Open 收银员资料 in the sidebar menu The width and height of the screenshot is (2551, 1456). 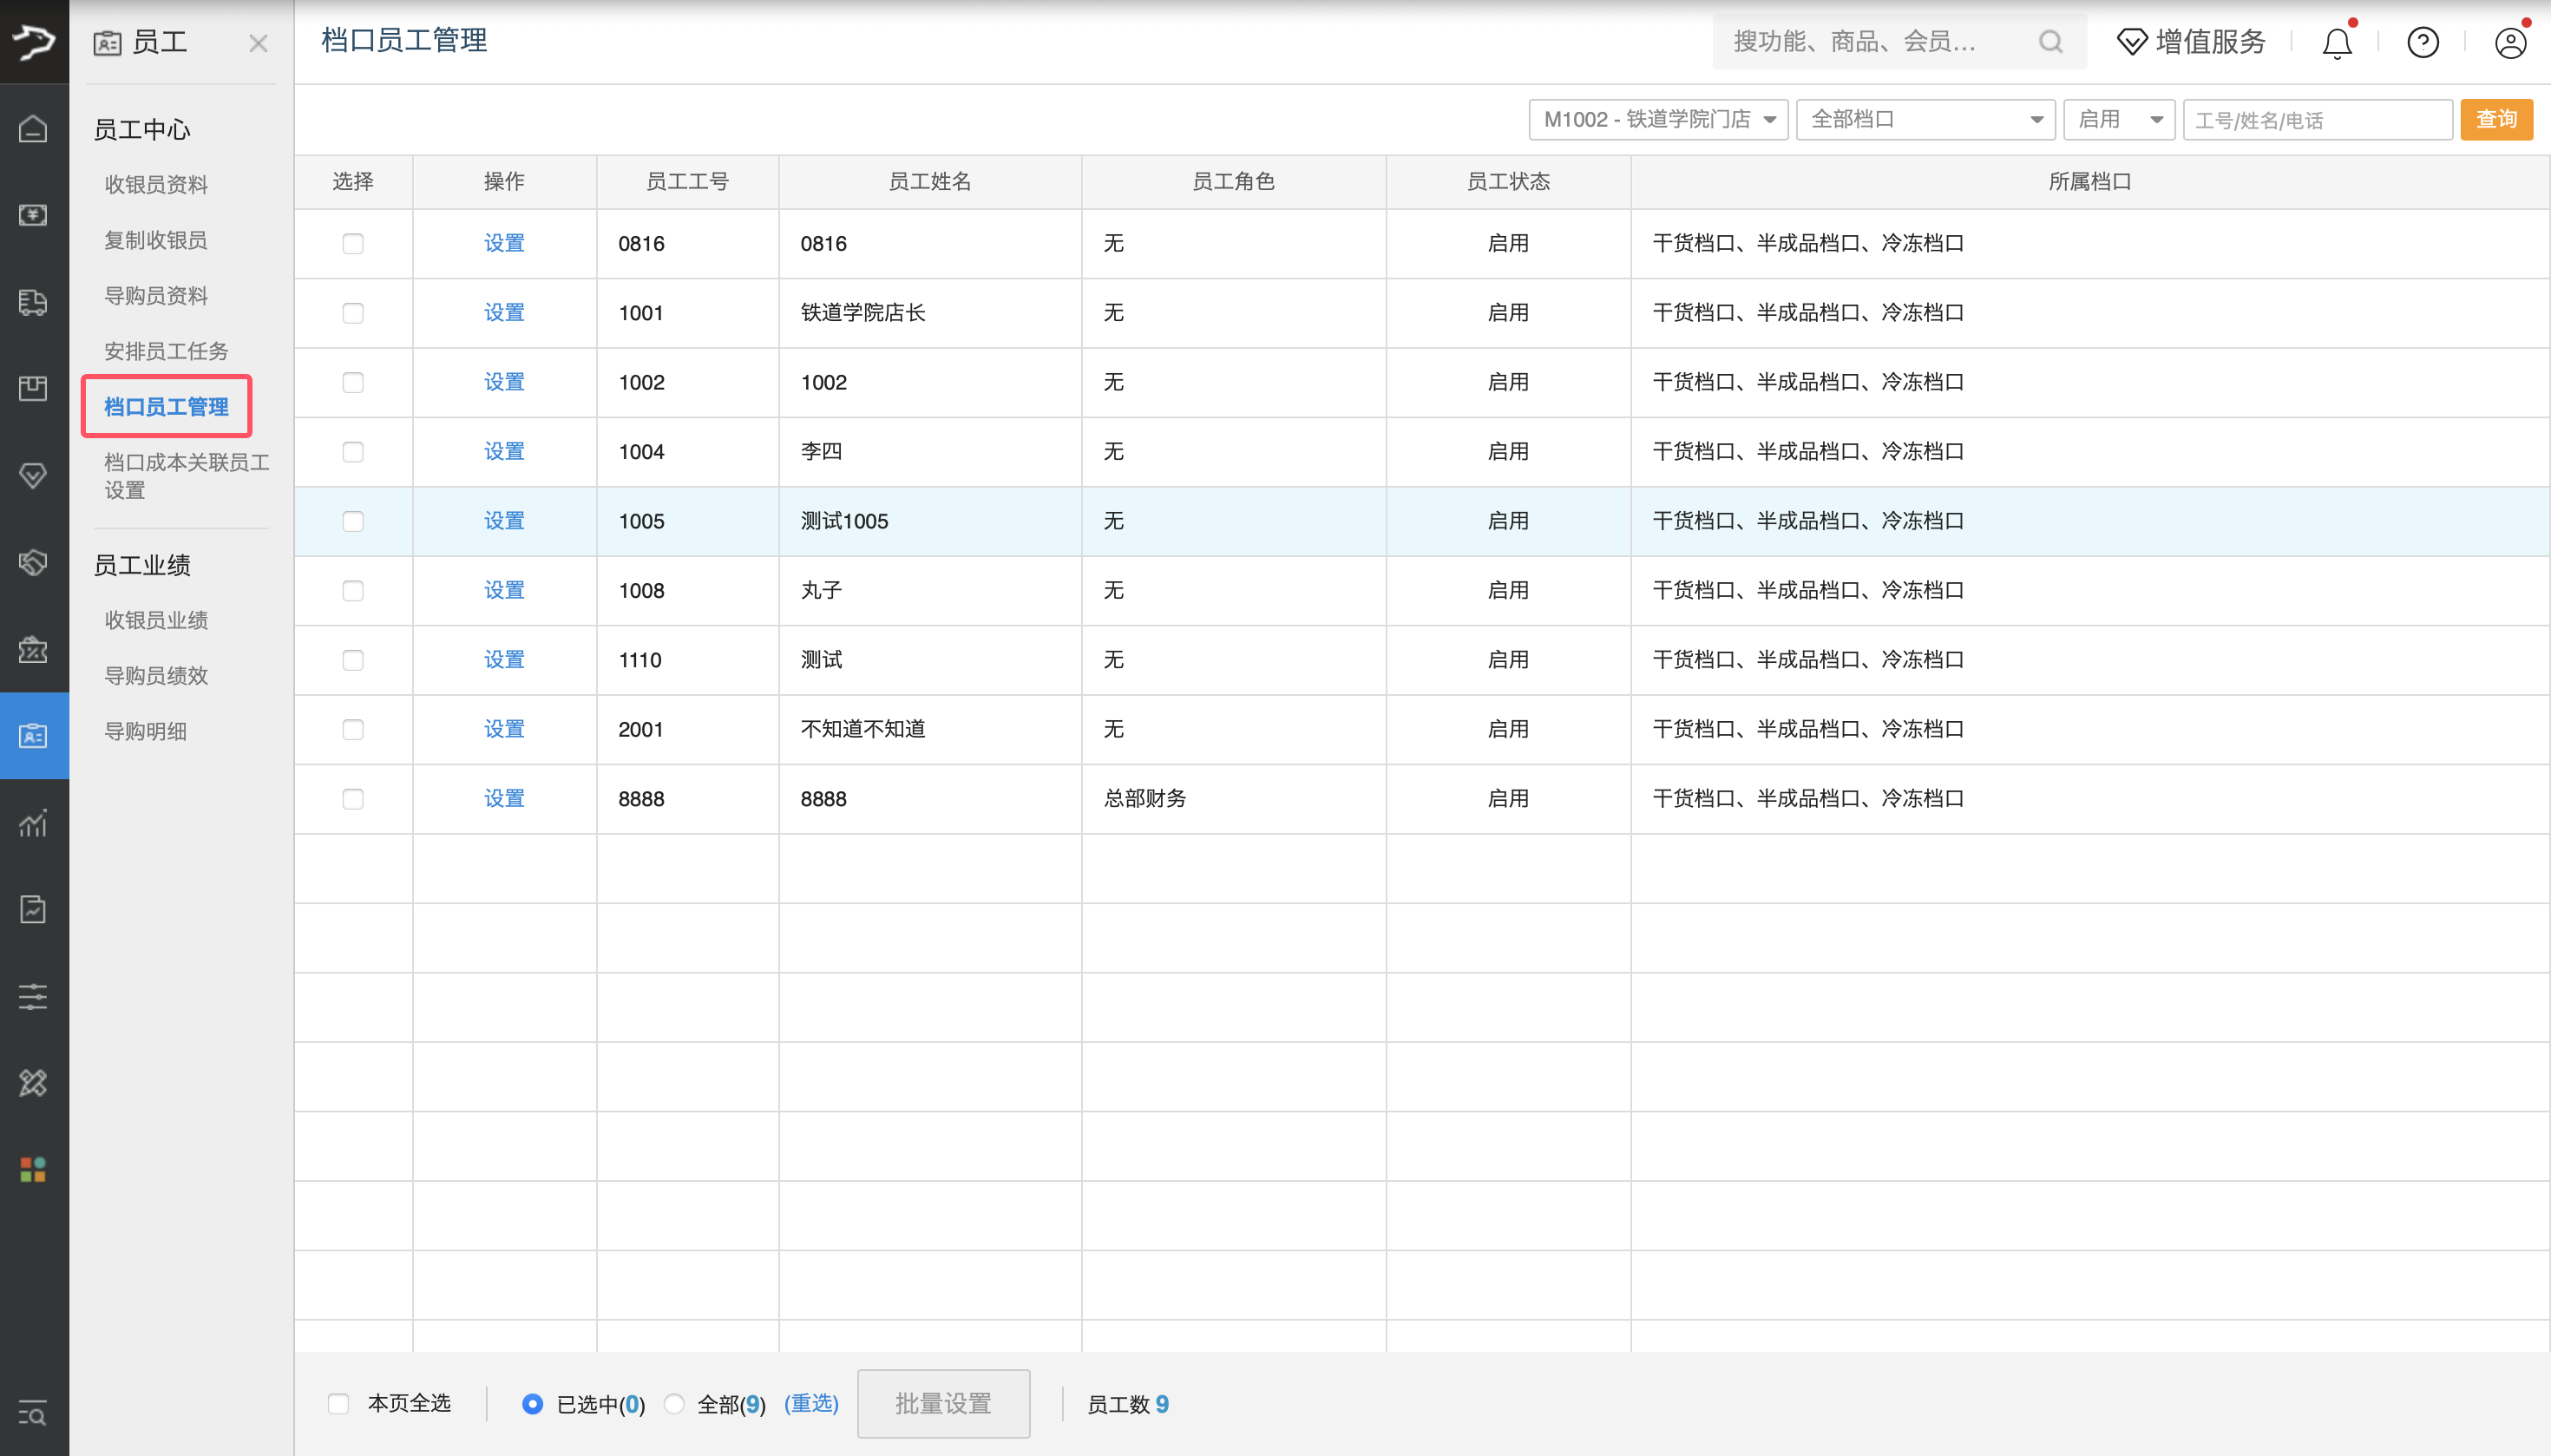click(156, 184)
